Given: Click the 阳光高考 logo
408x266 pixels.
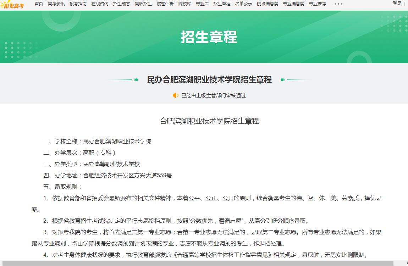Looking at the screenshot, I should coord(12,4).
